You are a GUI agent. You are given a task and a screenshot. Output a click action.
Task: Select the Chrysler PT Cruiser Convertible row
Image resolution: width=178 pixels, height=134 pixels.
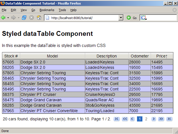coord(49,111)
